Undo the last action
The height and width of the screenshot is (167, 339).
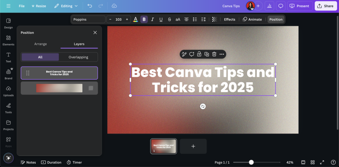tap(90, 6)
